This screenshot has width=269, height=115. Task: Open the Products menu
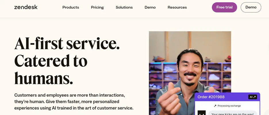(x=71, y=7)
